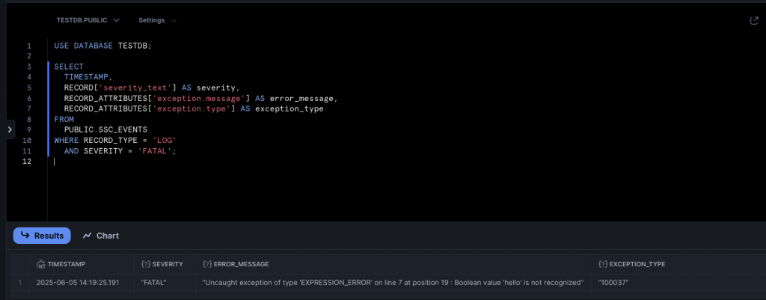This screenshot has height=300, width=766.
Task: Select the error message result cell
Action: pos(392,283)
